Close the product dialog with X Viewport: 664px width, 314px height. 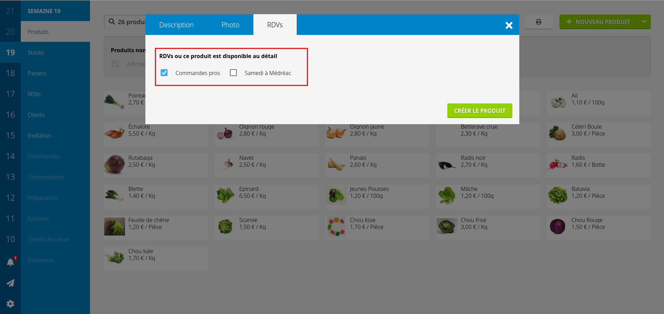pos(509,25)
